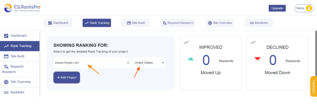Click the SHOWING RANKING FOR heading
The image size is (317, 112).
81,45
